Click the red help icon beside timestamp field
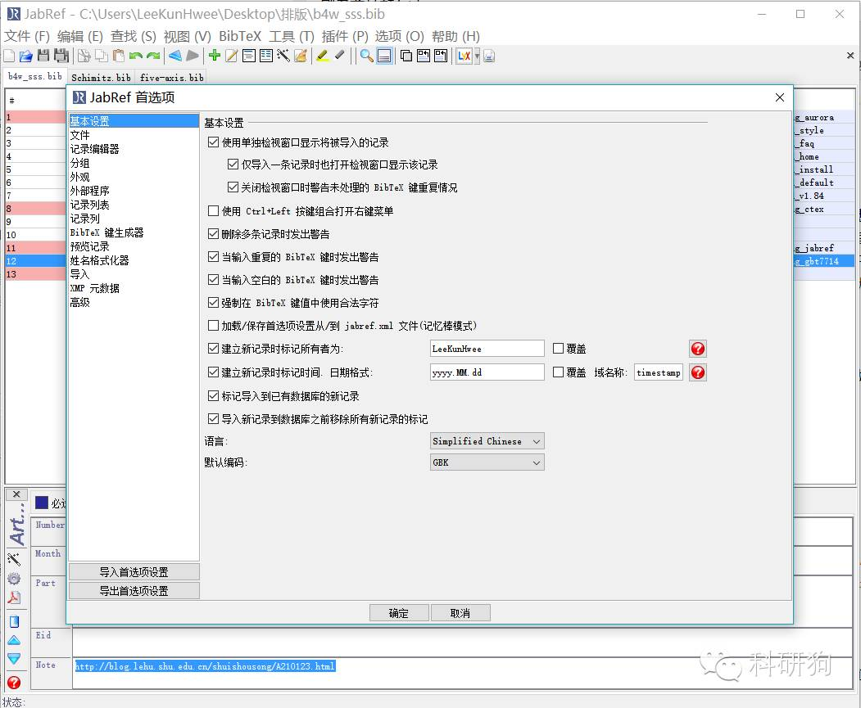861x708 pixels. (x=698, y=372)
